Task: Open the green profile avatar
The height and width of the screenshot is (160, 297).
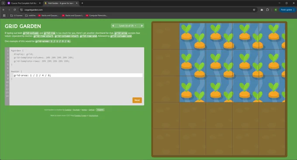Action: click(276, 10)
